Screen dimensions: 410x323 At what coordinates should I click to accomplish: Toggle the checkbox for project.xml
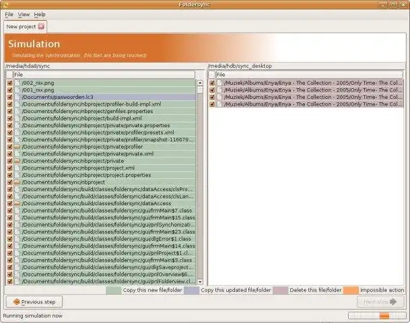point(9,168)
